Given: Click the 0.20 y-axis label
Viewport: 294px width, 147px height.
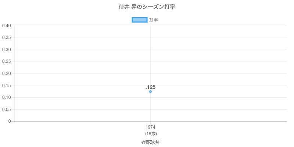Looking at the screenshot, I should pos(6,73).
